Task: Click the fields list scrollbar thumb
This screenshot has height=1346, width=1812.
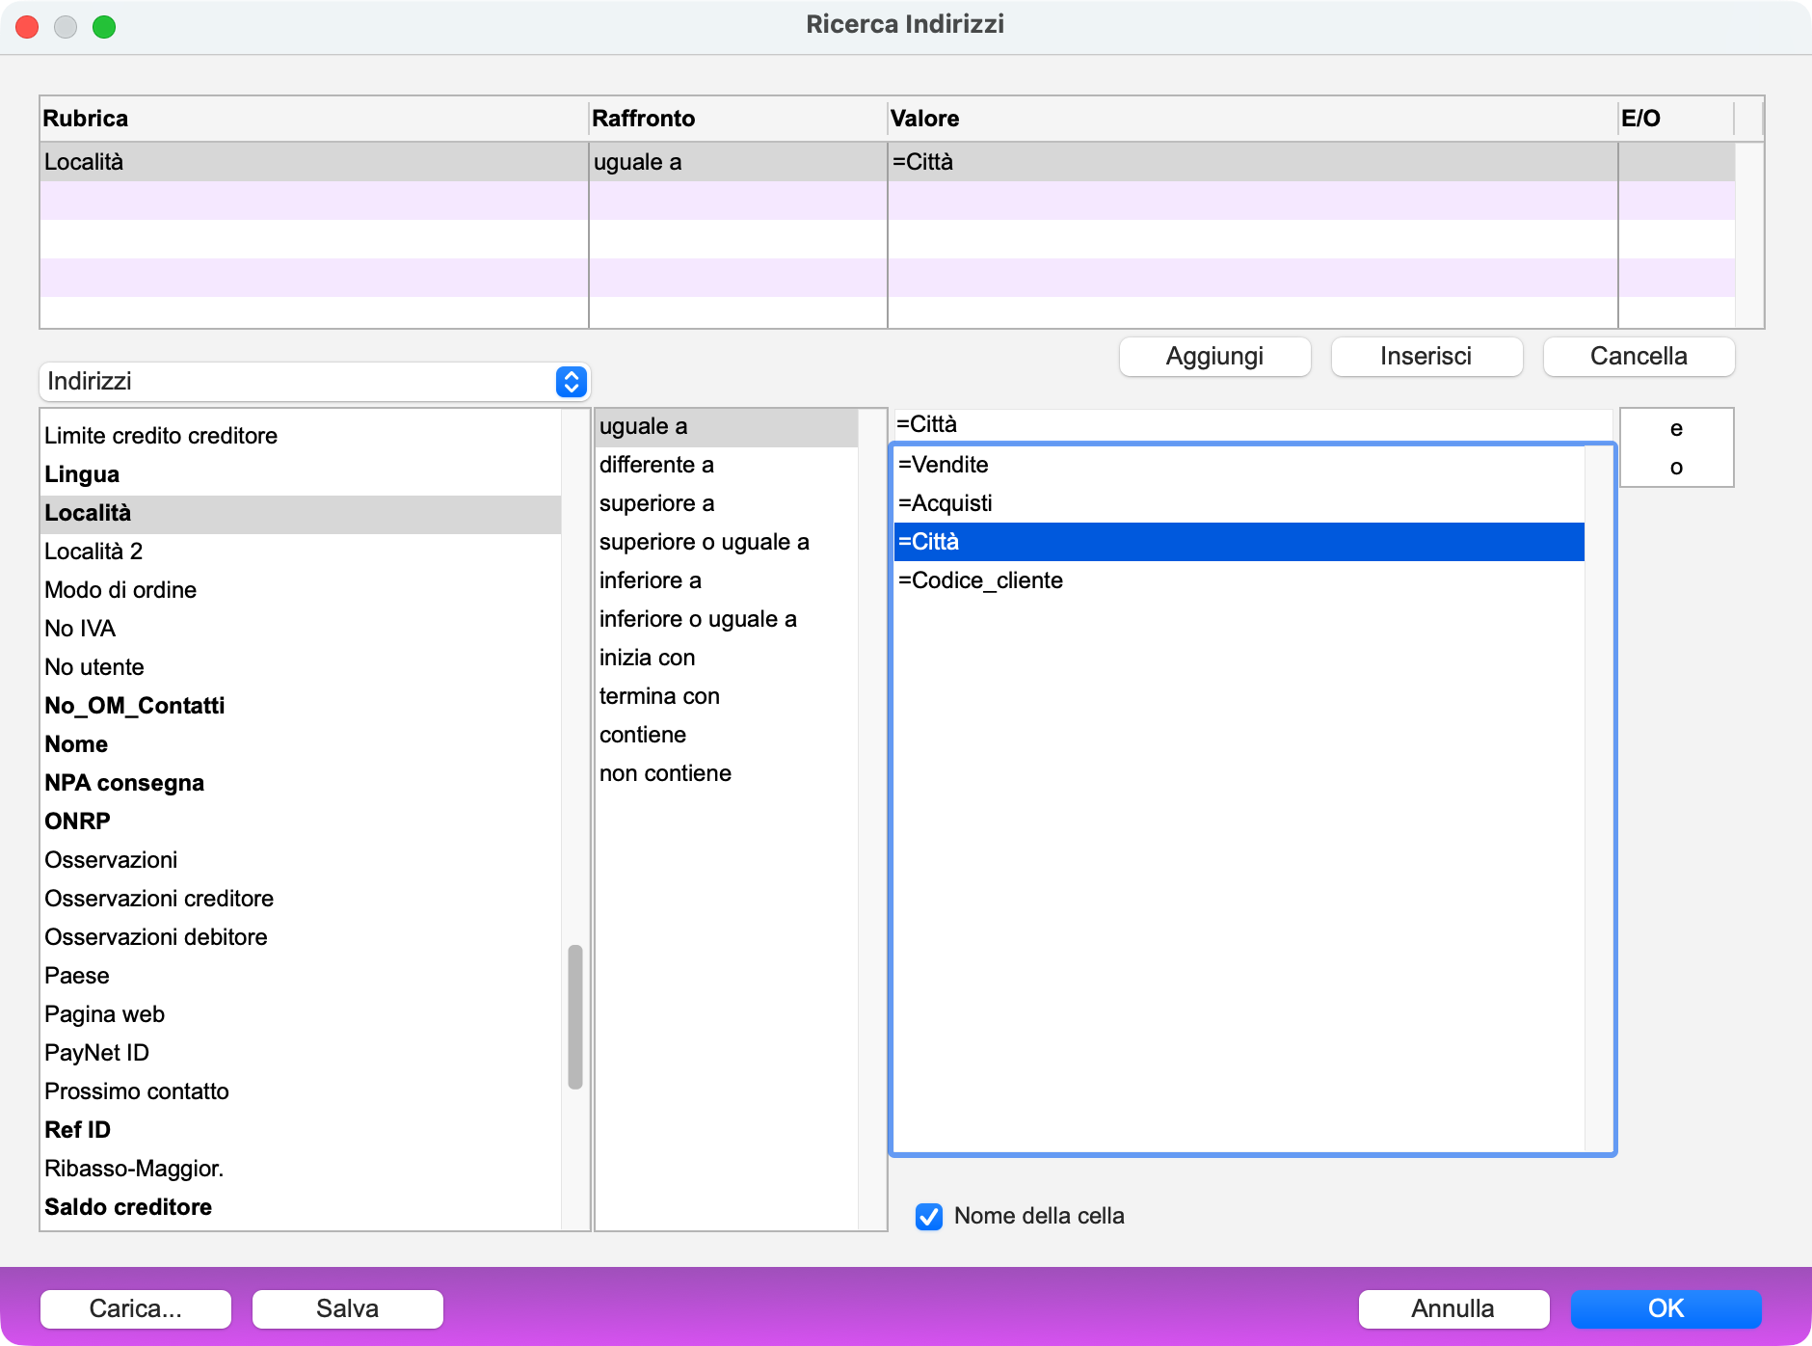Action: pyautogui.click(x=575, y=1016)
